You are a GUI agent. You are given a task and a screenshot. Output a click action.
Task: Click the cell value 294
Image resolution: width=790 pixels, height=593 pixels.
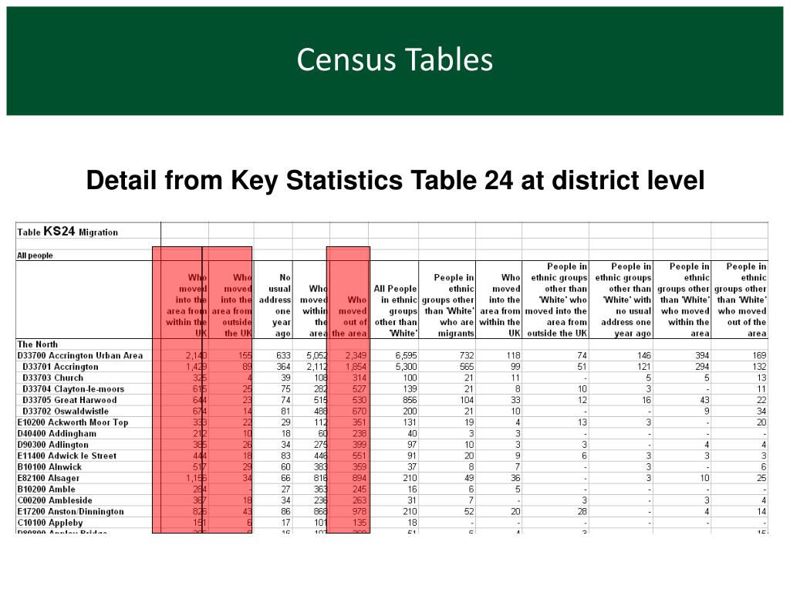[x=702, y=367]
